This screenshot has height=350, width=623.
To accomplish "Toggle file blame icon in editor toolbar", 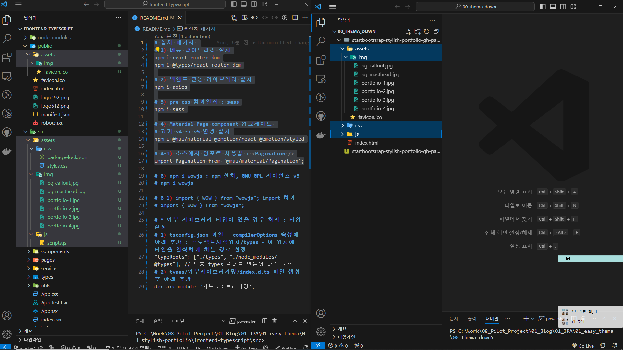I will (285, 18).
